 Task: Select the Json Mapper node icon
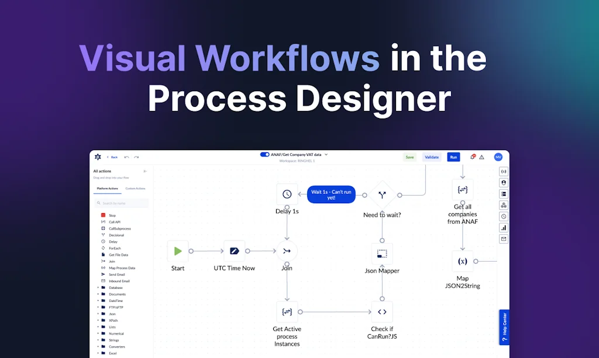[x=382, y=254]
